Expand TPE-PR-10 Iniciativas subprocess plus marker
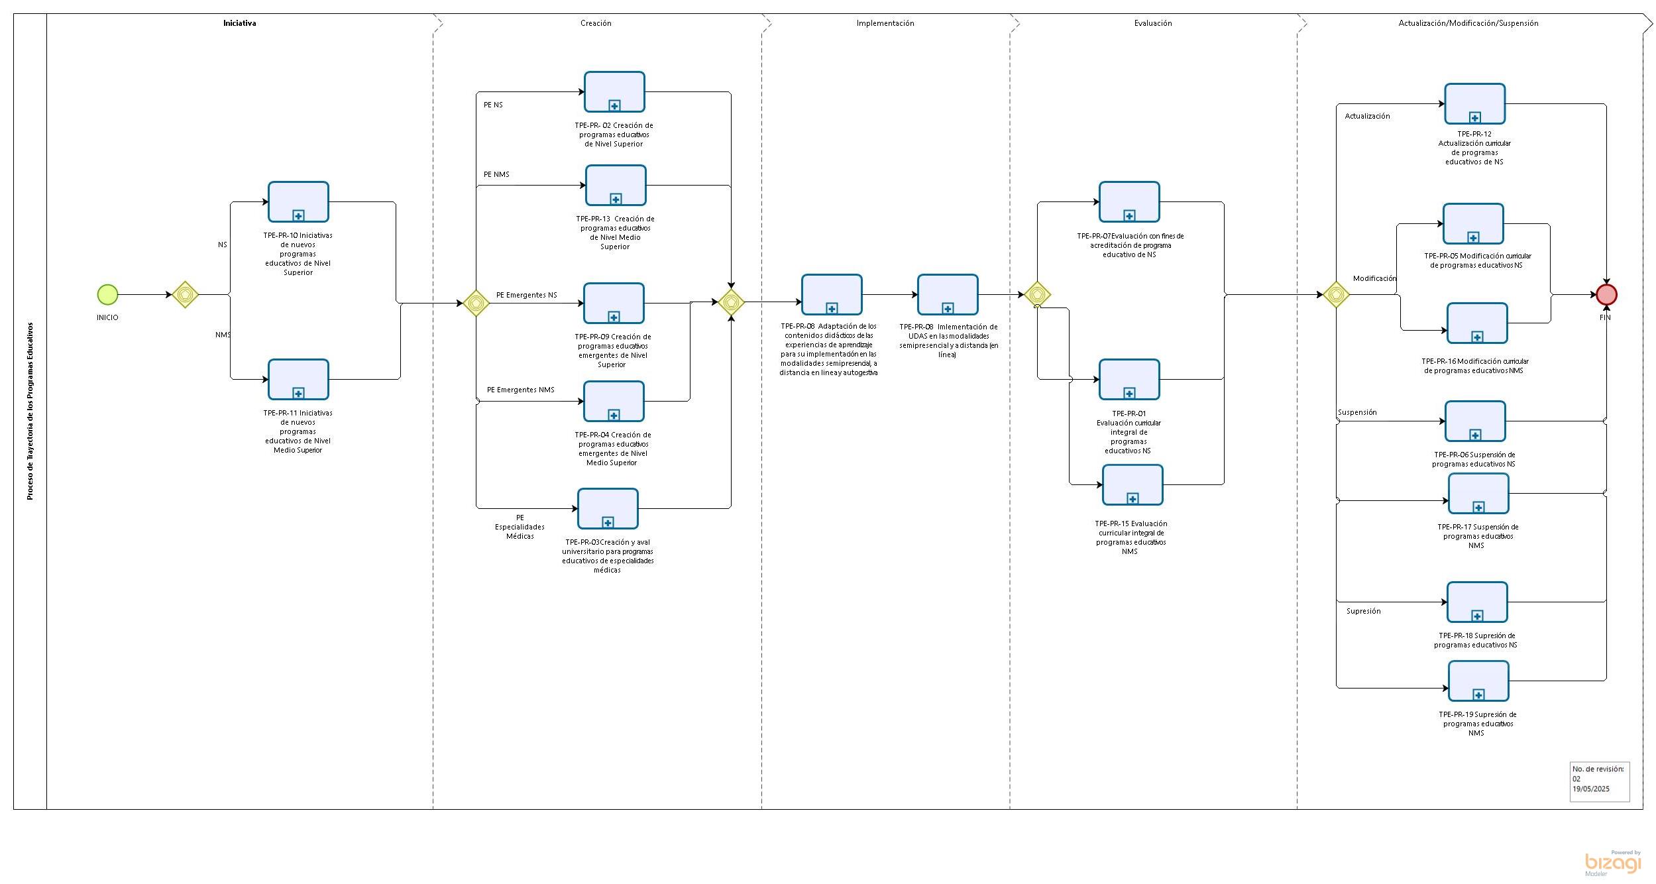This screenshot has width=1656, height=884. click(x=298, y=215)
